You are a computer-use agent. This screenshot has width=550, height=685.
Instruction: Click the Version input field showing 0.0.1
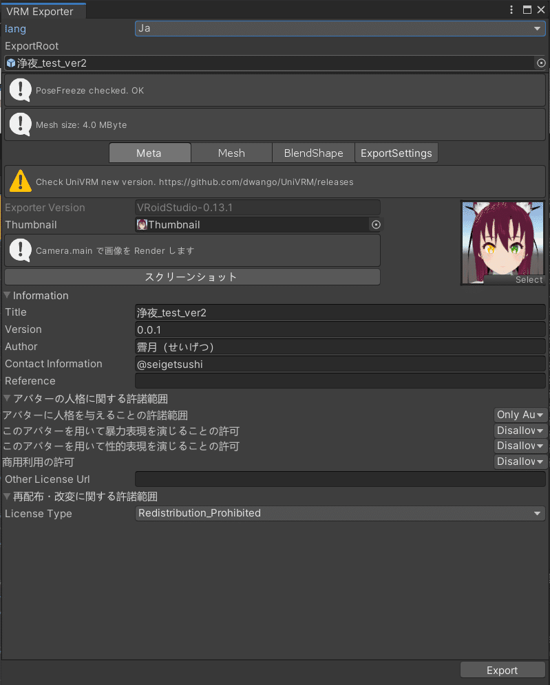click(340, 330)
